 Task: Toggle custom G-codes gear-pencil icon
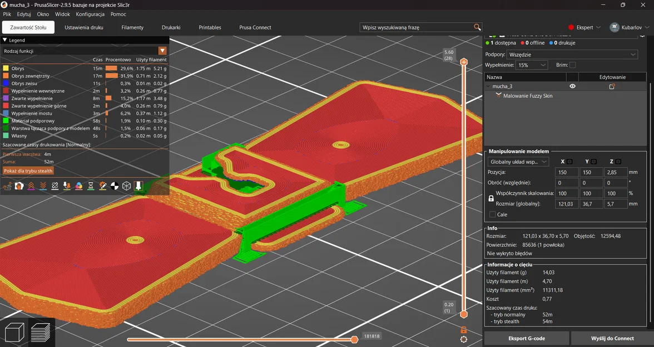click(x=102, y=186)
